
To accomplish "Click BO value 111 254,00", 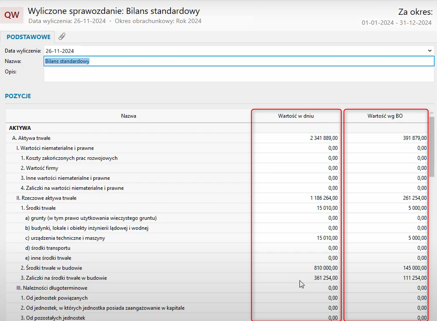I will click(x=415, y=278).
